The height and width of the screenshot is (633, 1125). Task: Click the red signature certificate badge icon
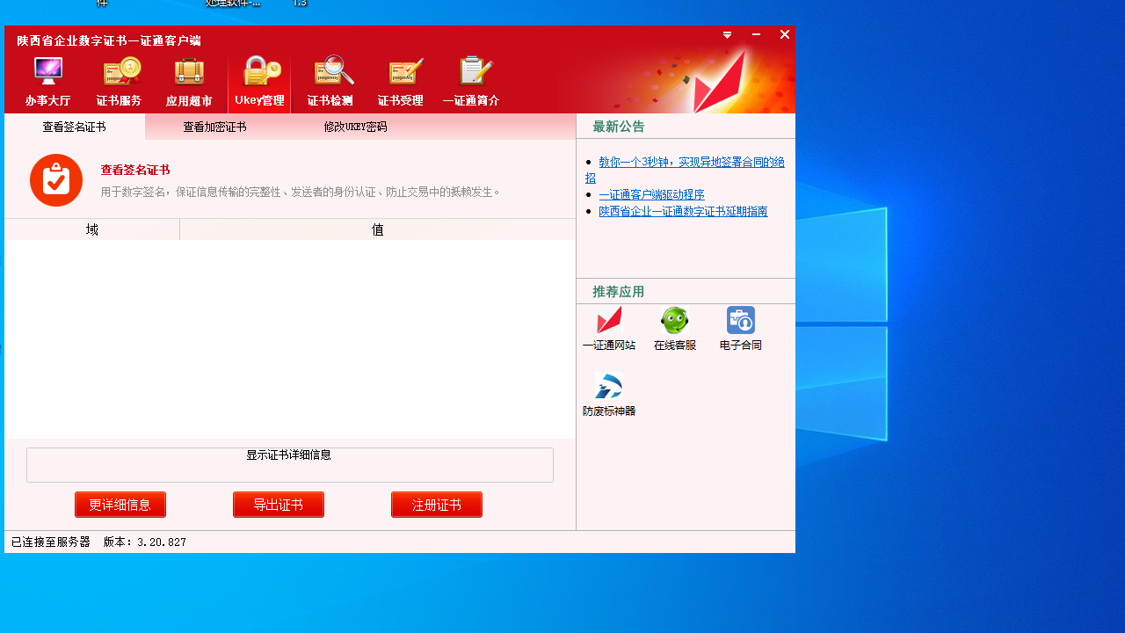click(55, 180)
